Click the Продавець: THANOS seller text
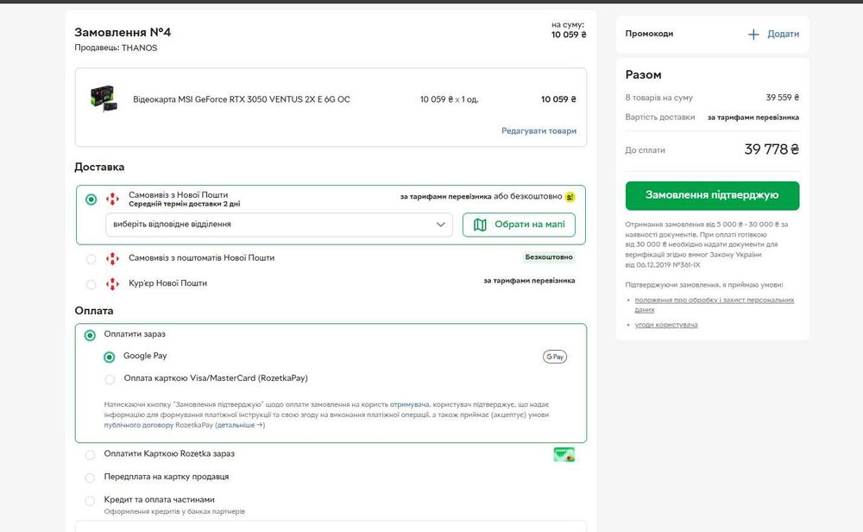 117,47
